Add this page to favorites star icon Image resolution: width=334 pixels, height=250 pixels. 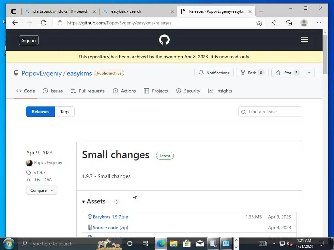[259, 23]
